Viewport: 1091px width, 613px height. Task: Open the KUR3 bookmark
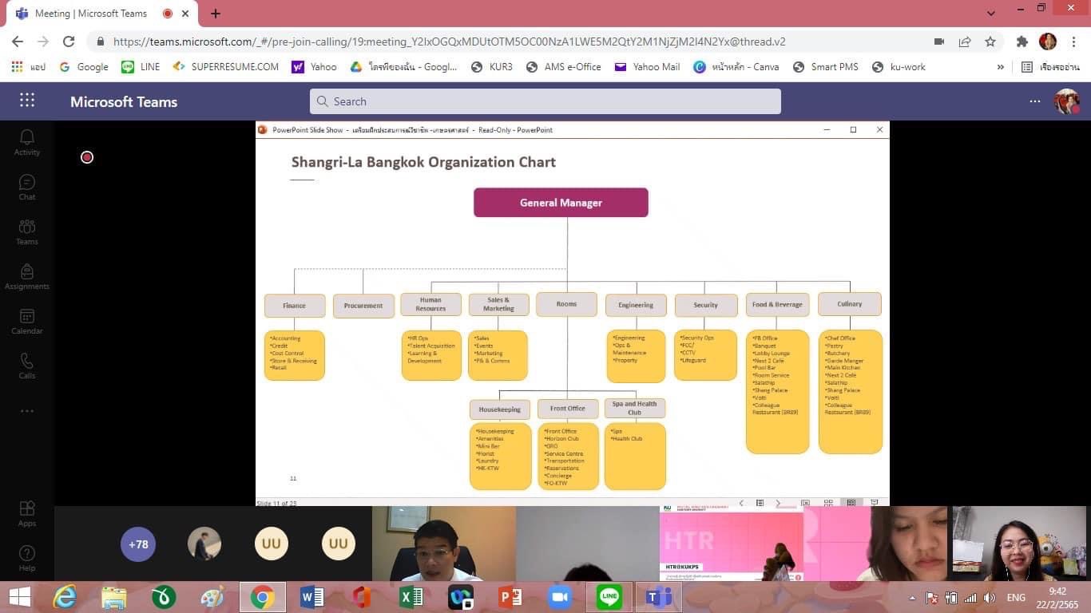492,67
